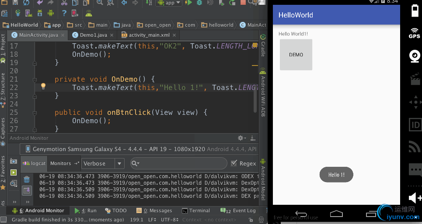This screenshot has width=422, height=224.
Task: Open the Terminal tool window
Action: coord(196,210)
